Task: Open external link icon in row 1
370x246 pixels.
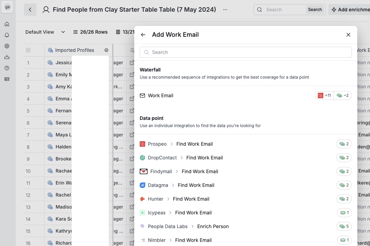Action: (x=132, y=63)
